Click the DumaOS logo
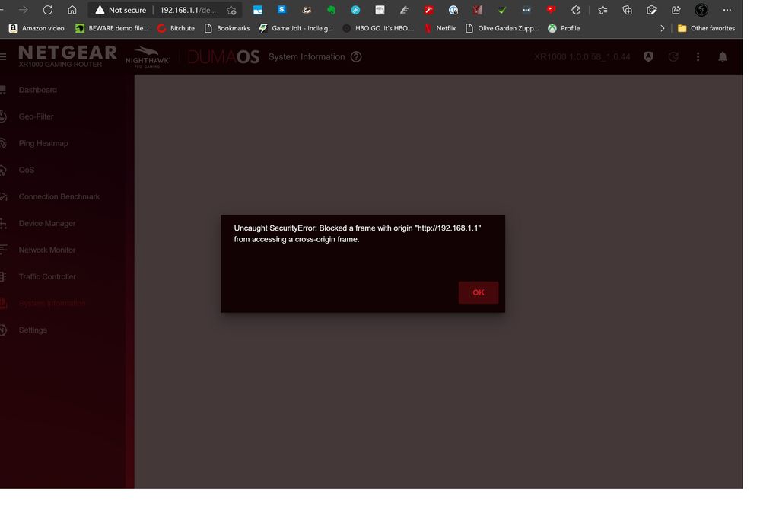 (224, 57)
